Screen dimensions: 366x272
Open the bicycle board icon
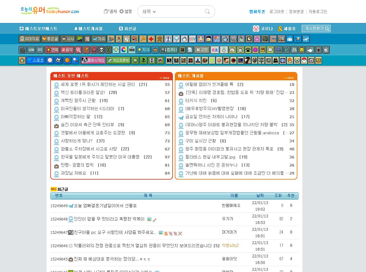[x=294, y=50]
